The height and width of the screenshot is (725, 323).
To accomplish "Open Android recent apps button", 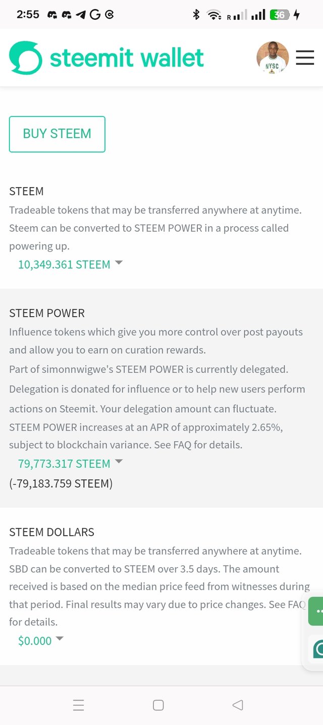I will [78, 705].
